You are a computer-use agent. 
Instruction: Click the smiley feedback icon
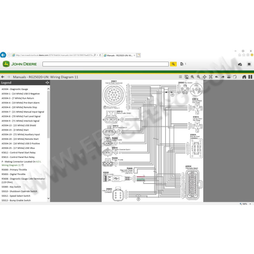pyautogui.click(x=252, y=55)
